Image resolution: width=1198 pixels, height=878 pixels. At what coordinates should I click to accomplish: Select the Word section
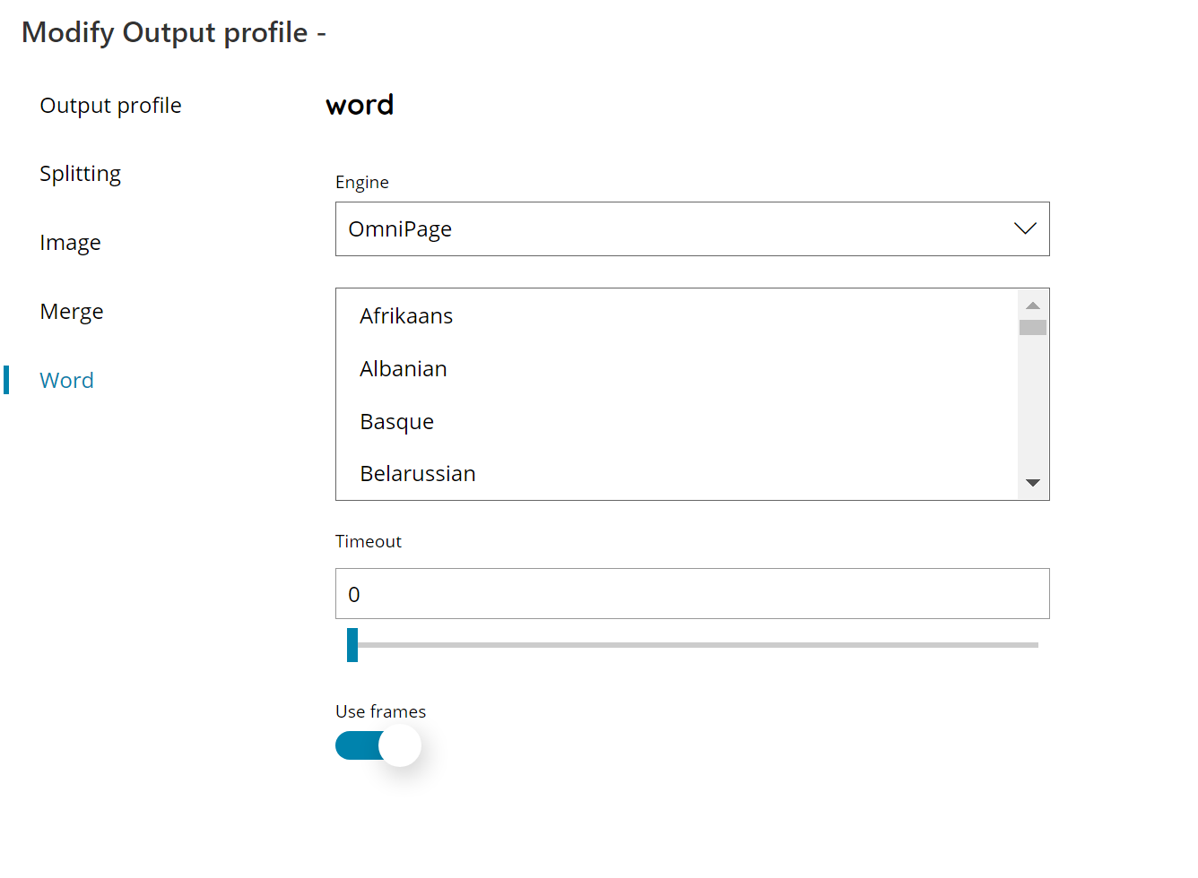[66, 381]
